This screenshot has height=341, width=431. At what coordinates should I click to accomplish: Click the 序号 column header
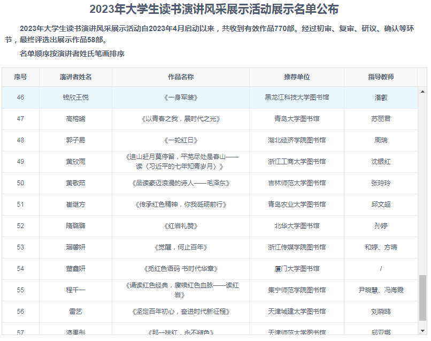pyautogui.click(x=20, y=77)
